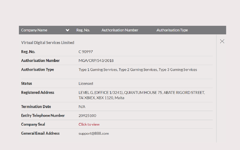
Task: Click the Authorisation Type row label
Action: [x=37, y=70]
